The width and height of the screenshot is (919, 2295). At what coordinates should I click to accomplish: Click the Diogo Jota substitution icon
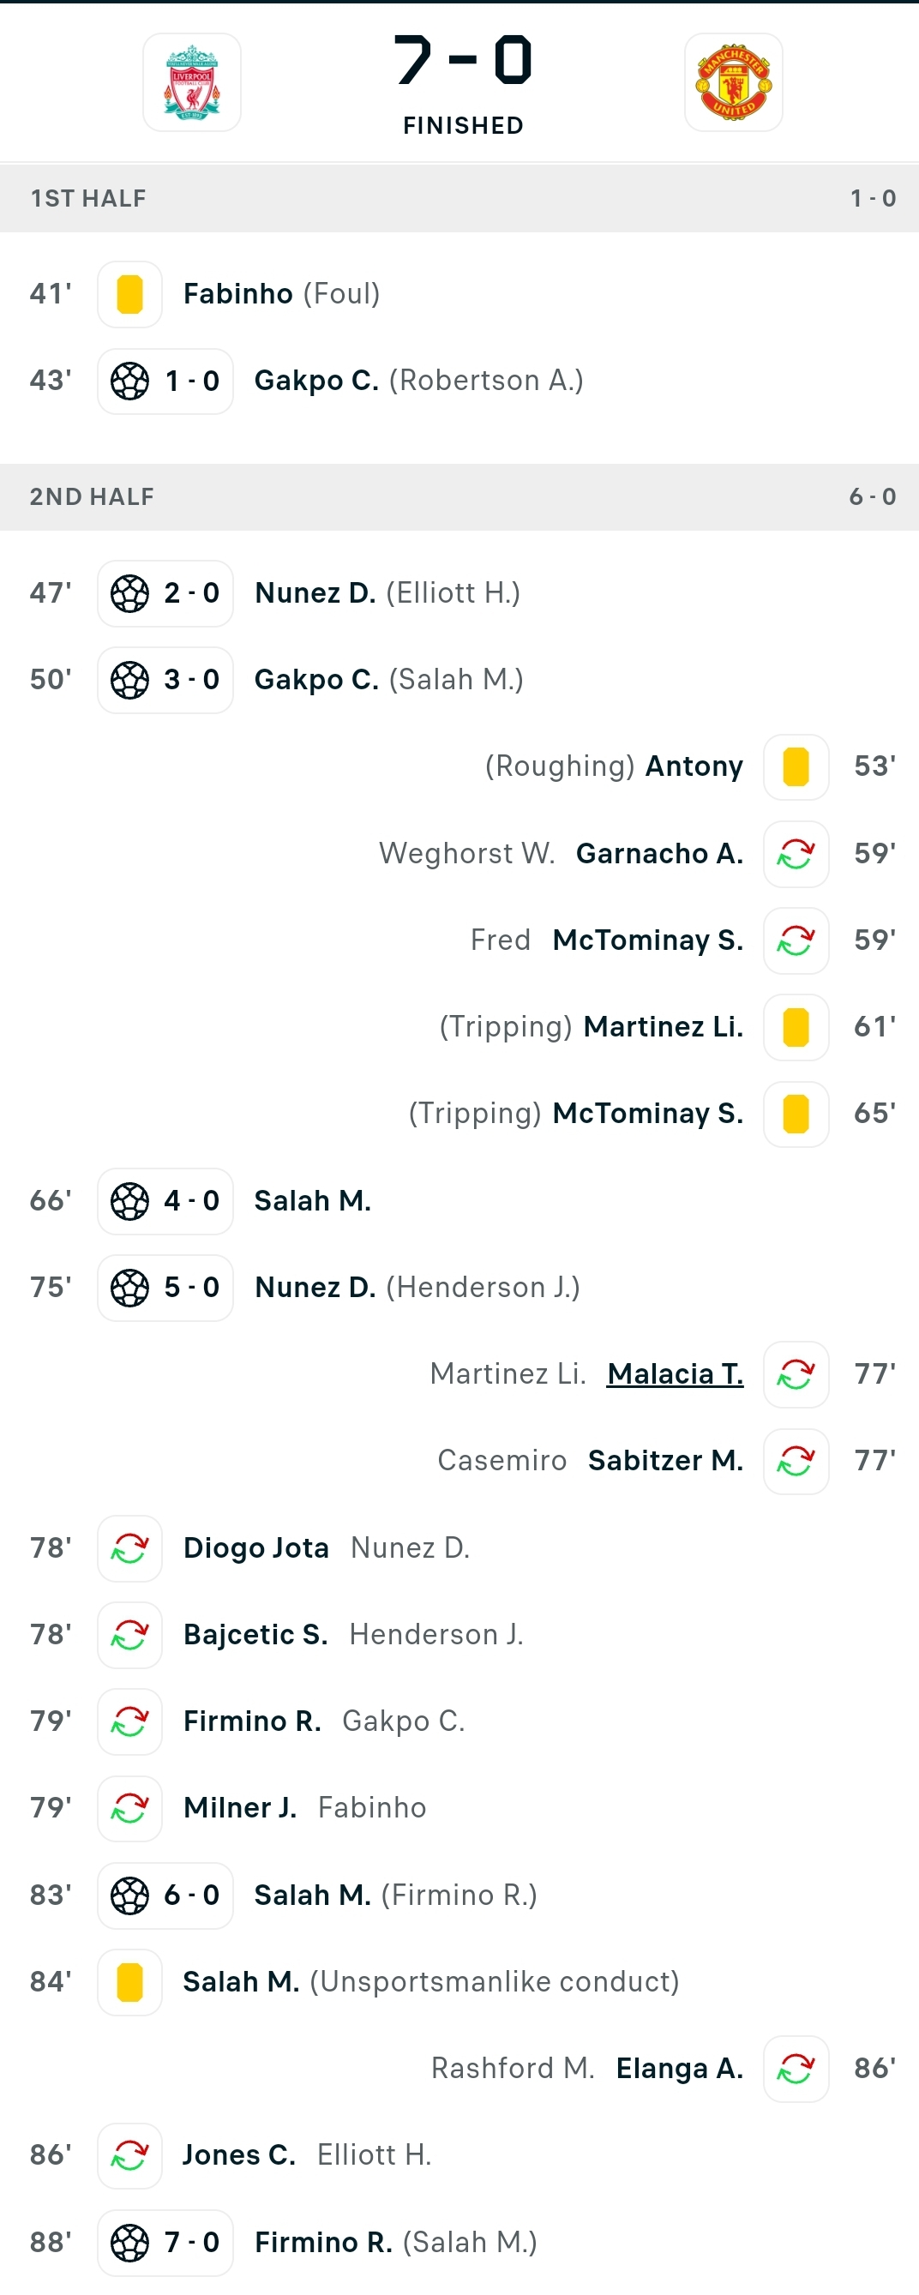tap(130, 1548)
